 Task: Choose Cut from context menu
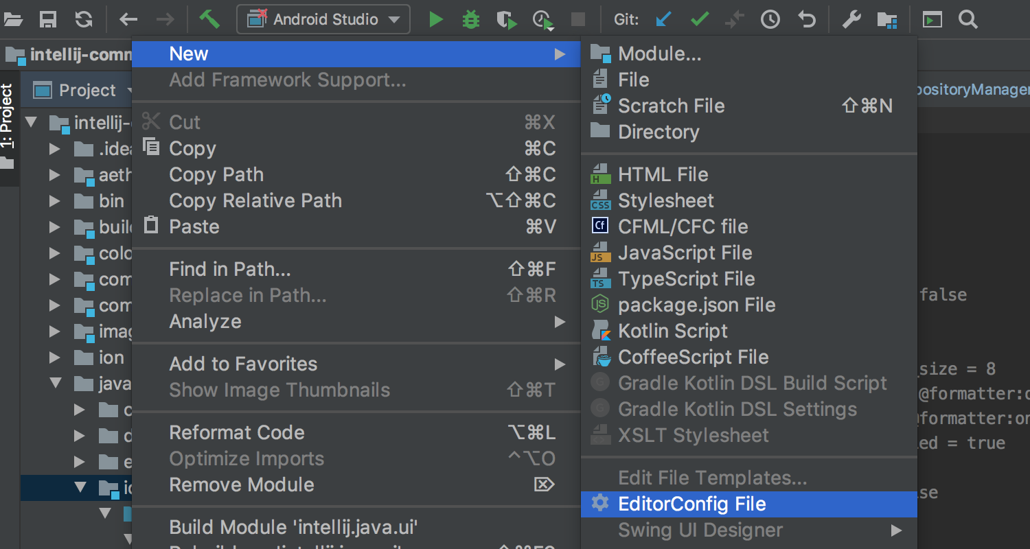[x=356, y=122]
